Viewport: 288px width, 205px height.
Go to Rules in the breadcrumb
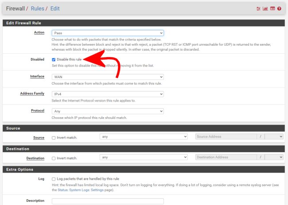(37, 8)
